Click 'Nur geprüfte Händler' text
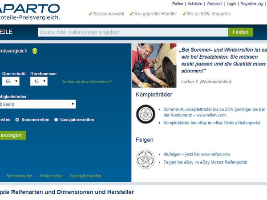Image resolution: width=267 pixels, height=200 pixels. click(x=154, y=14)
